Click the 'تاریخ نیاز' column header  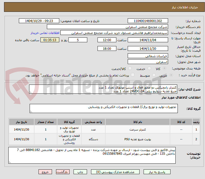(x=22, y=122)
